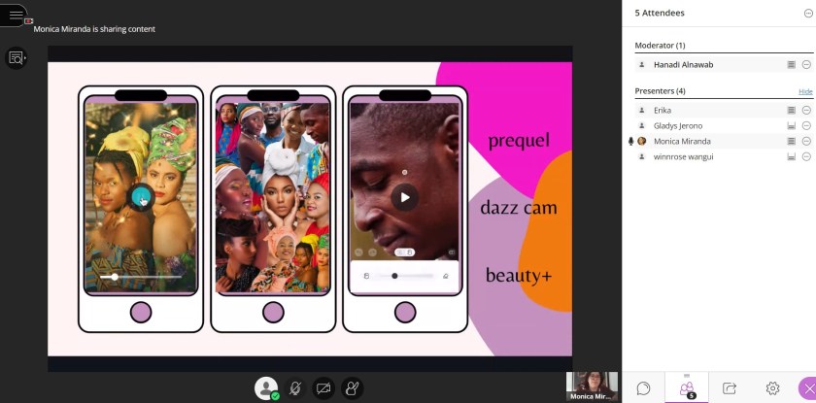Click Gladys Jerono in the presenters list
Screen dimensions: 816x403
click(x=677, y=126)
